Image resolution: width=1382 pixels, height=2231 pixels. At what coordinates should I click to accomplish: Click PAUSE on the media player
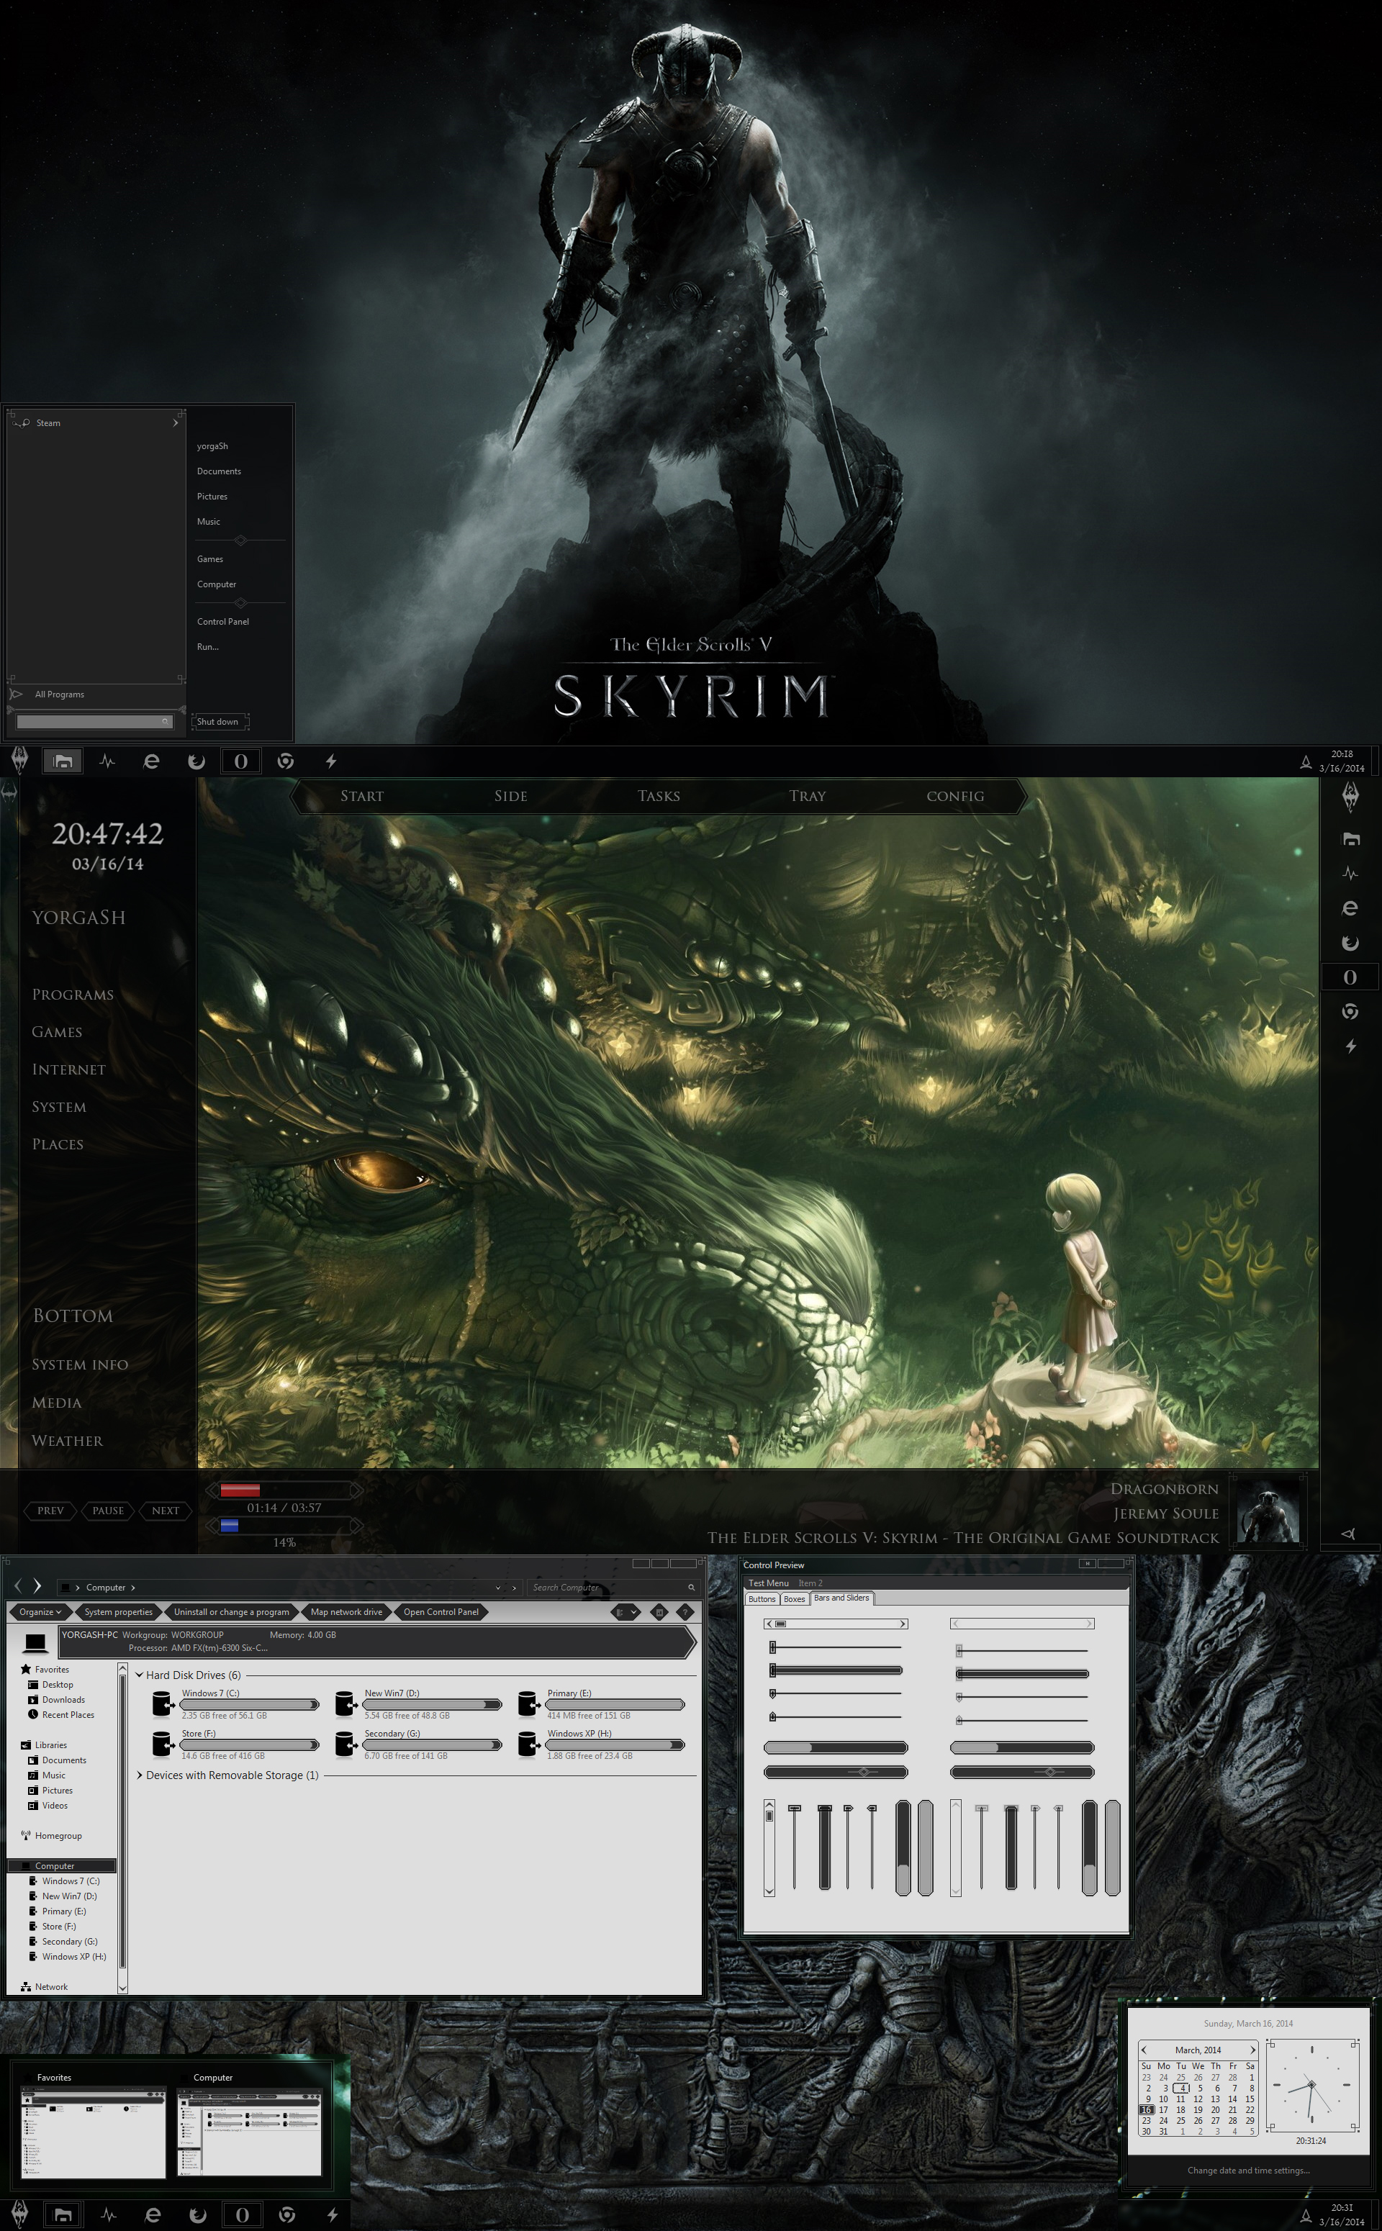point(108,1511)
